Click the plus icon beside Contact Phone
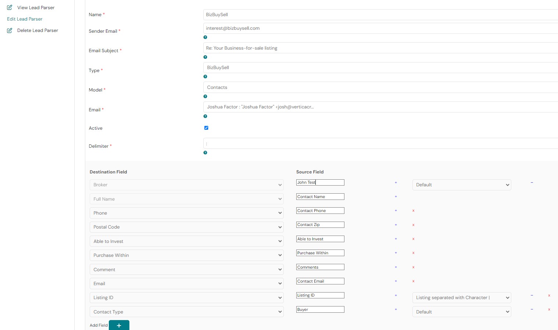The height and width of the screenshot is (330, 558). tap(396, 211)
